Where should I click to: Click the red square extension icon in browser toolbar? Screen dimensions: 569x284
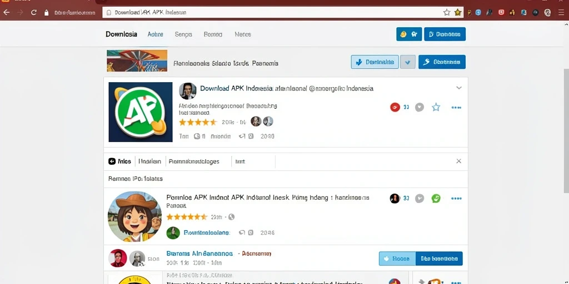pyautogui.click(x=501, y=12)
